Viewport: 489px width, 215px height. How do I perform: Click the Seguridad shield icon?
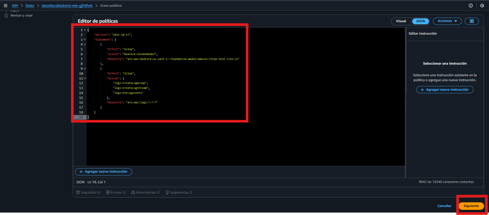pyautogui.click(x=78, y=193)
